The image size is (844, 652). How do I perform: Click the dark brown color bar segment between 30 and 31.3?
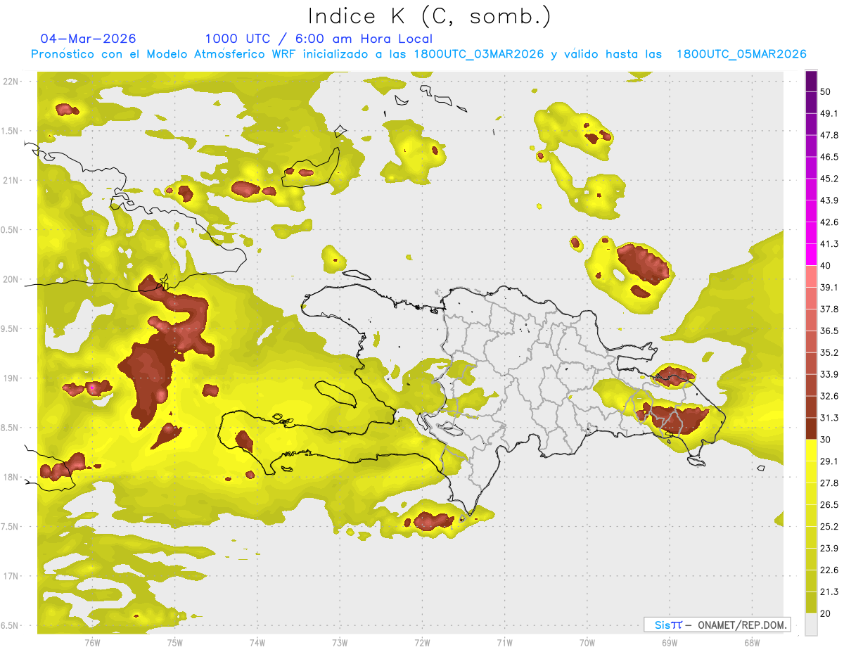811,428
